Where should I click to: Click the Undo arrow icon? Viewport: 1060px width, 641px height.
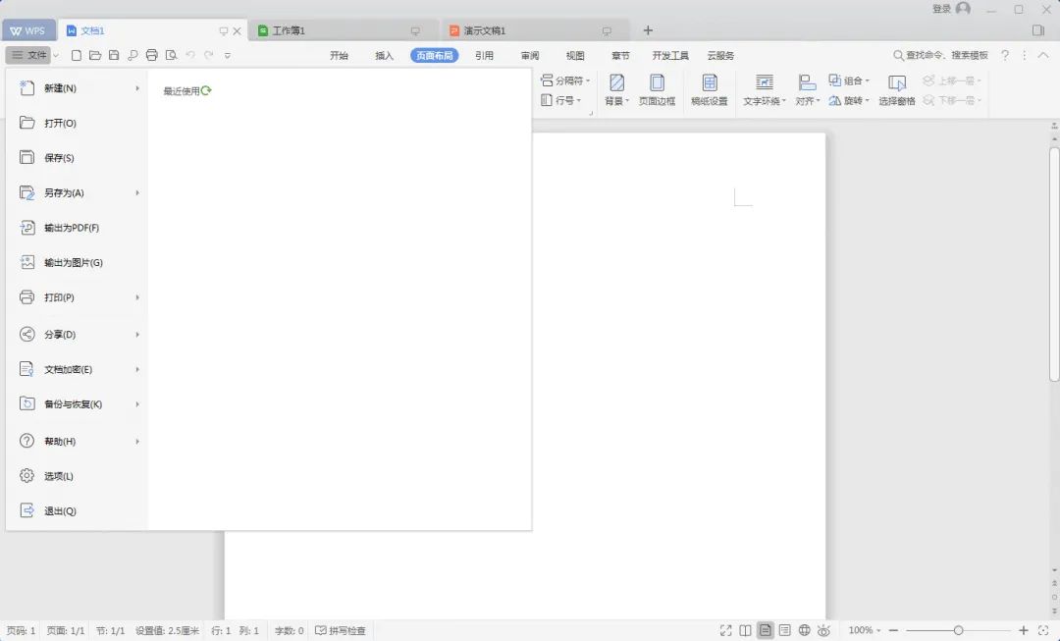coord(190,55)
